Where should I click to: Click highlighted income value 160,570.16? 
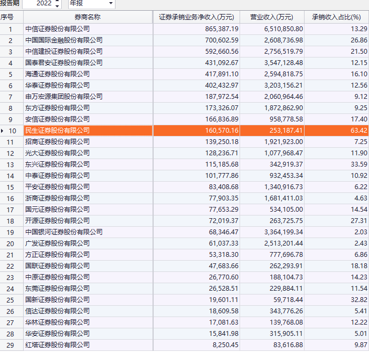(222, 131)
